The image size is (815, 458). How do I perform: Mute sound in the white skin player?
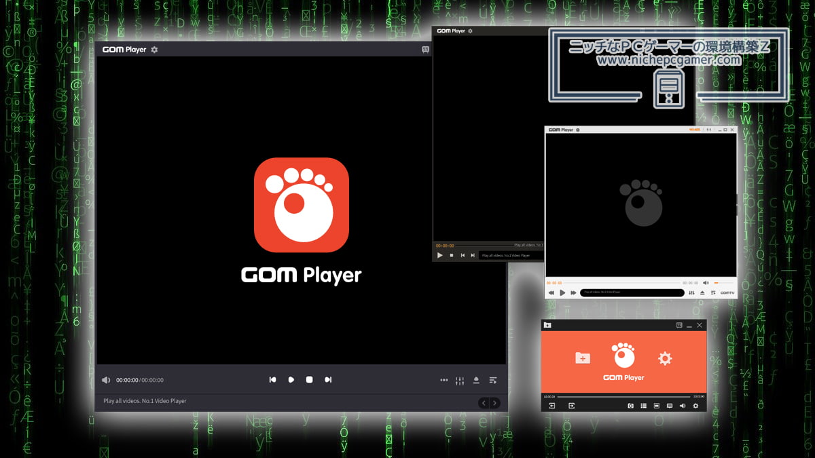point(706,282)
